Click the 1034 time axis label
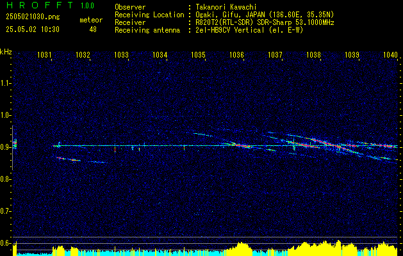 (160, 54)
